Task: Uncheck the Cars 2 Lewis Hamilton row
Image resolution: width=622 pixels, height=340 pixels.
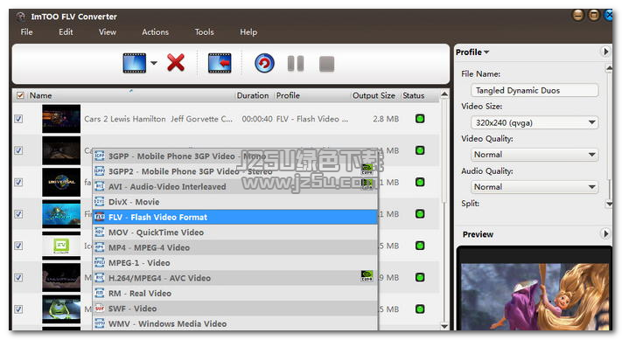Action: [x=18, y=119]
